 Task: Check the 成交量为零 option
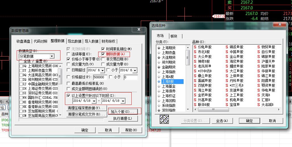click(x=103, y=64)
